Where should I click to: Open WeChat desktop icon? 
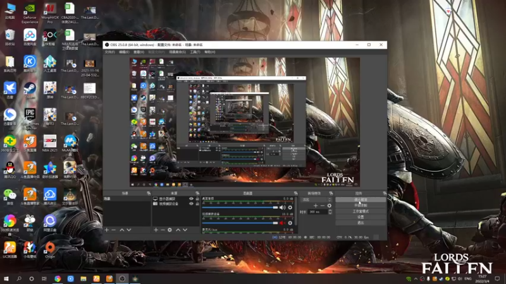[x=10, y=196]
